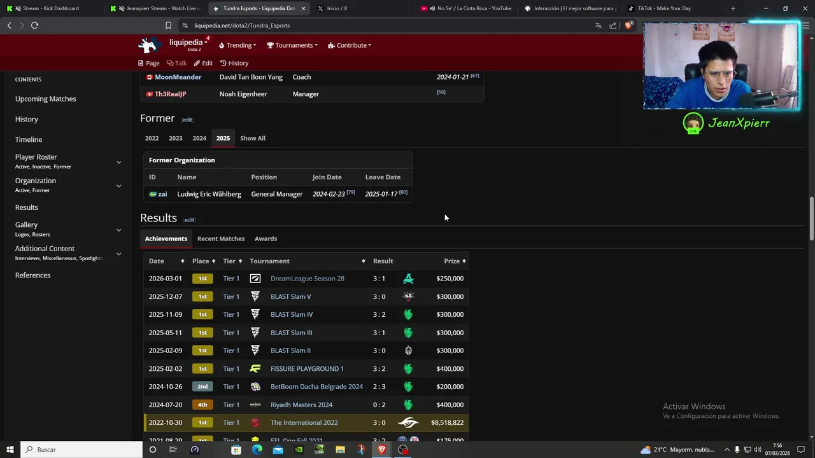Viewport: 815px width, 458px height.
Task: Switch to the 2023 former tab
Action: coord(176,138)
